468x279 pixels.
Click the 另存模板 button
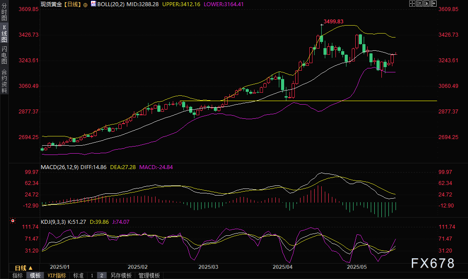click(121, 275)
